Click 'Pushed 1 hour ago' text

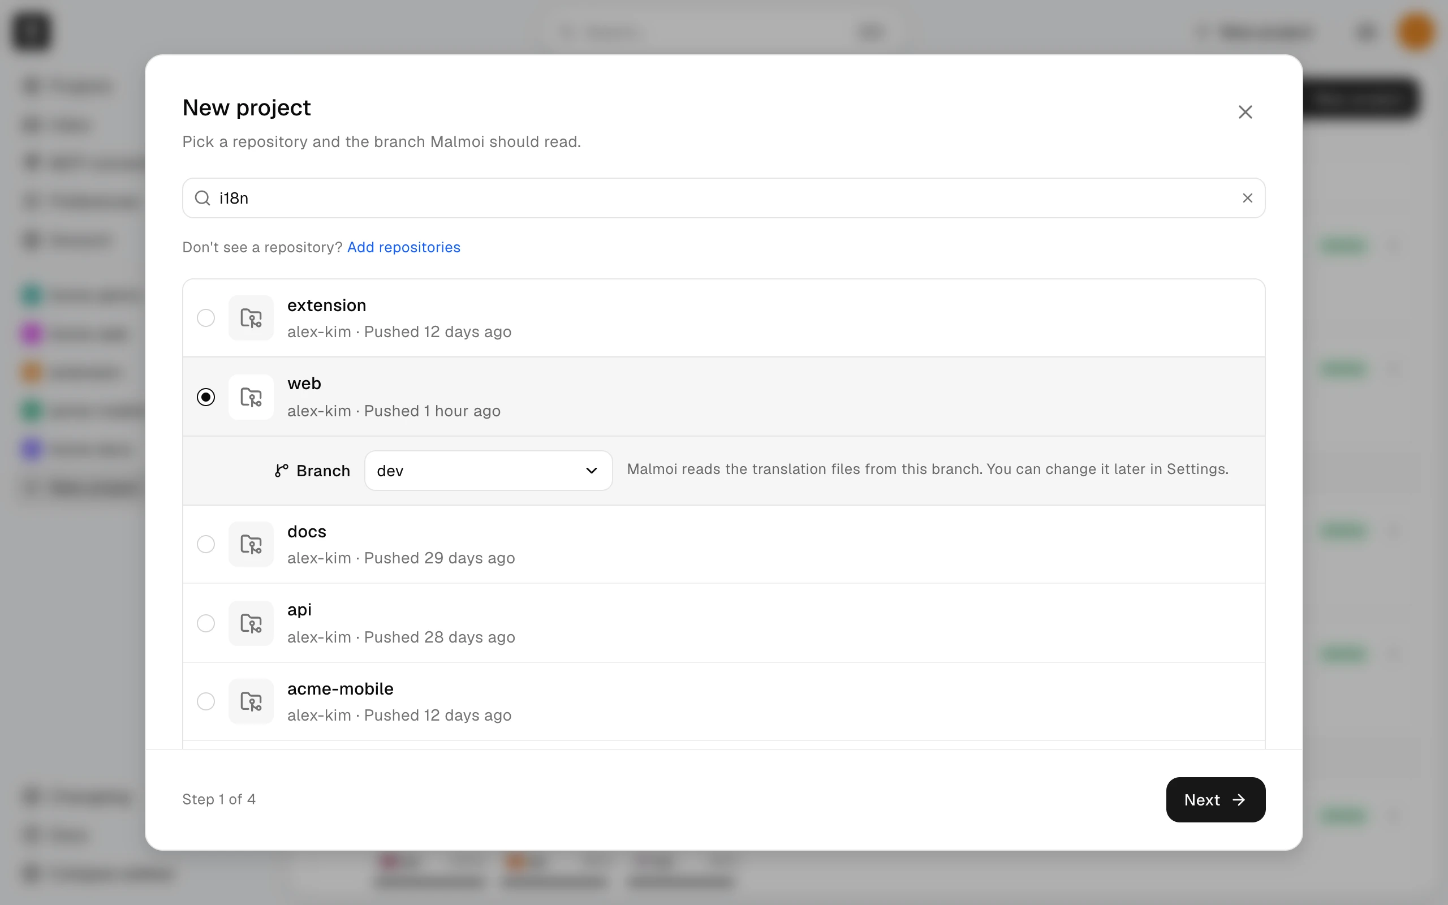pos(432,411)
